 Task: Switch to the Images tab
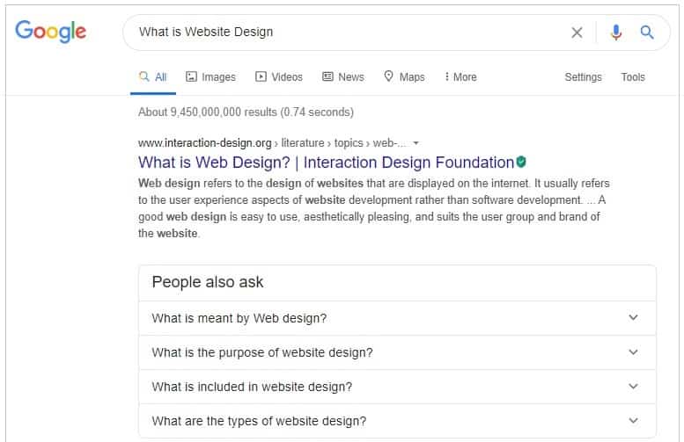210,77
